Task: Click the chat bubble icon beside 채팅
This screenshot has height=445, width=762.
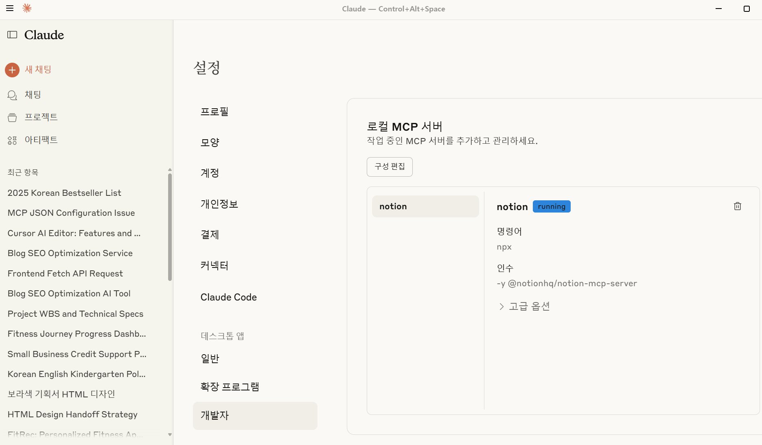Action: click(x=12, y=95)
